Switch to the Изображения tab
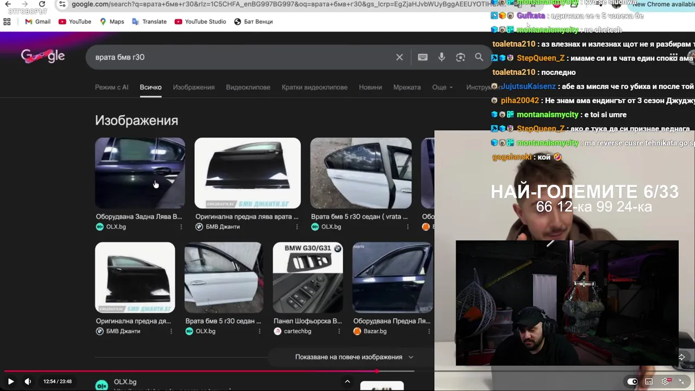This screenshot has width=695, height=391. pos(194,87)
